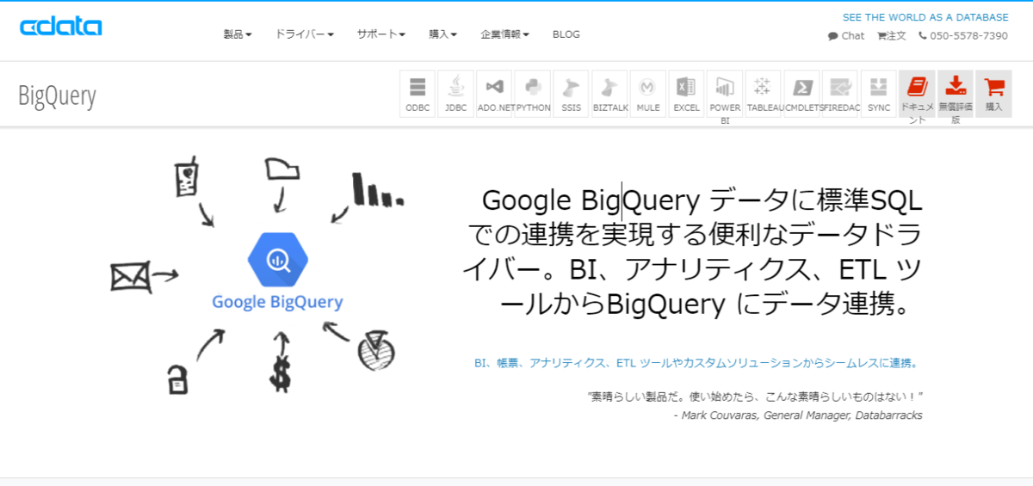Click the blue BI、帳票、アナリティクス tagline
The height and width of the screenshot is (486, 1033).
tap(696, 363)
